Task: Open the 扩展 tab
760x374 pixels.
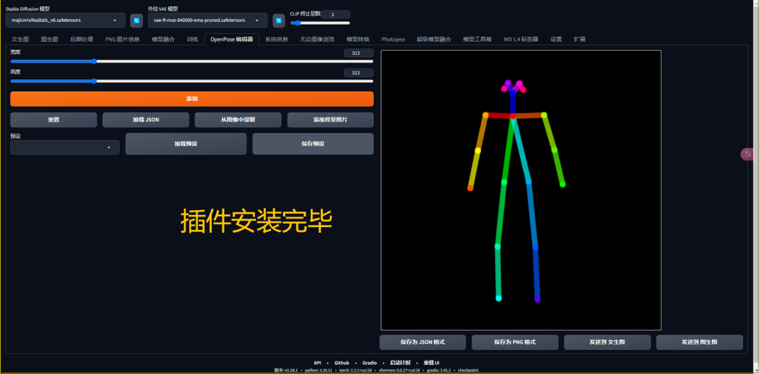Action: (579, 39)
